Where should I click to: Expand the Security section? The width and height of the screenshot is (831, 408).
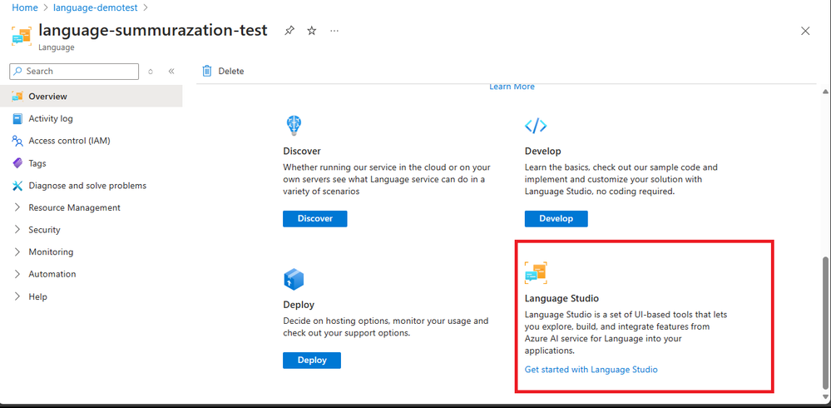coord(17,230)
